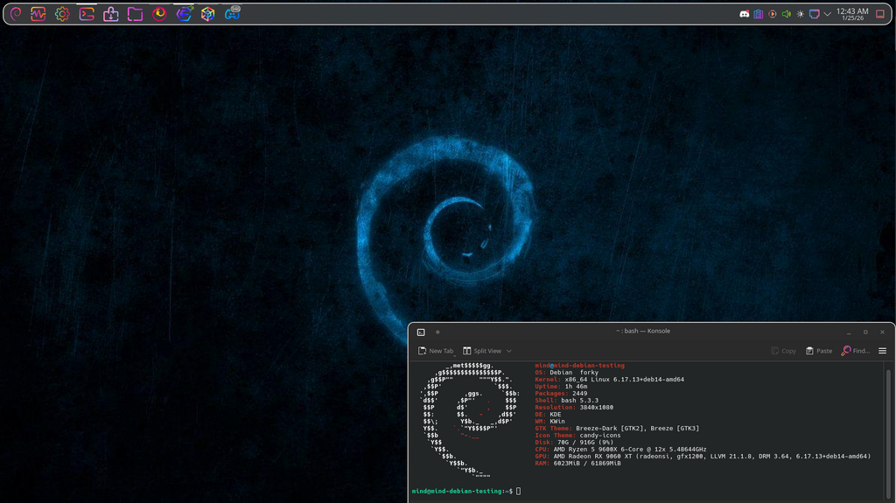This screenshot has width=896, height=503.
Task: Click Split View in Konsole
Action: pyautogui.click(x=483, y=351)
